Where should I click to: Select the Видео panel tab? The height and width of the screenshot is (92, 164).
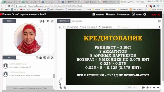point(9,21)
